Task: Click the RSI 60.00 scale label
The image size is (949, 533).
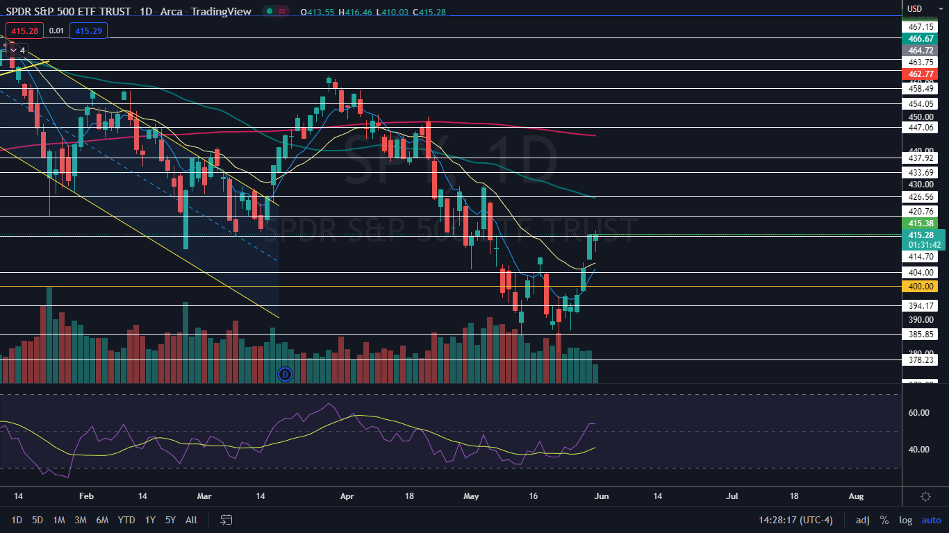Action: pyautogui.click(x=919, y=412)
